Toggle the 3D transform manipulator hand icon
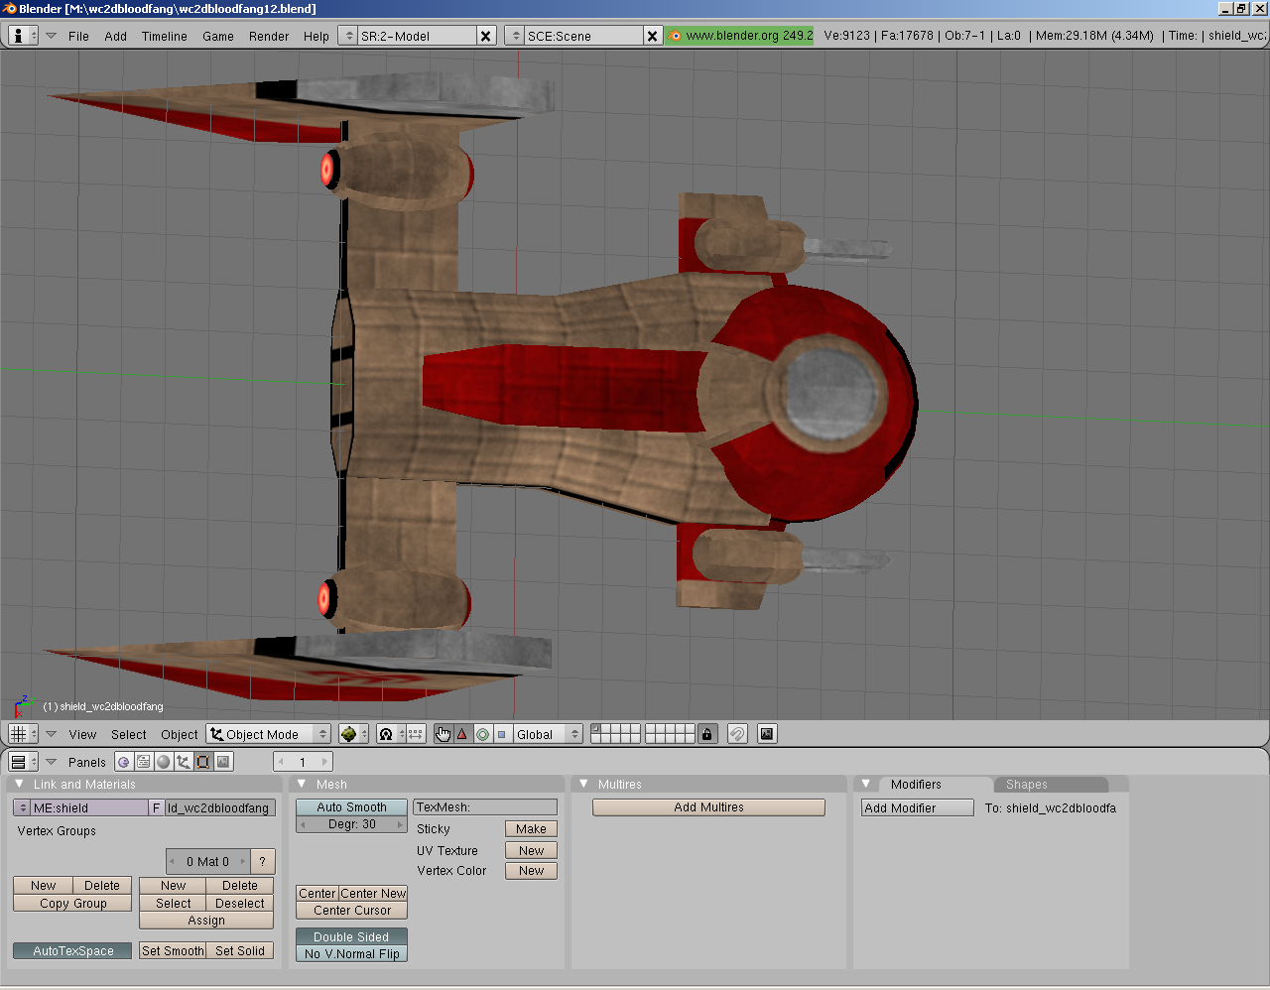Image resolution: width=1270 pixels, height=990 pixels. (443, 734)
